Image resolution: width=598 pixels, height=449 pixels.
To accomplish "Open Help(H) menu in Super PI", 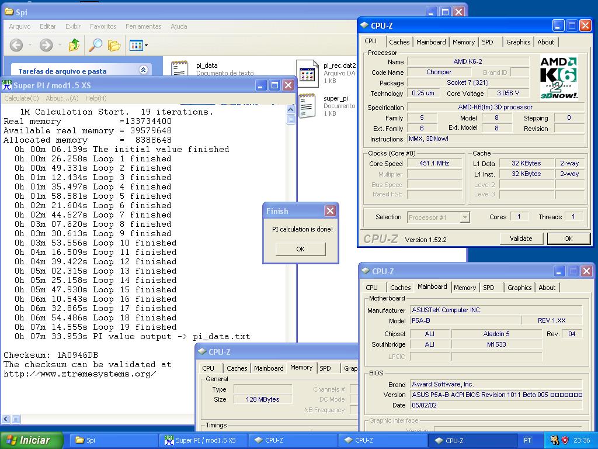I will (x=96, y=98).
